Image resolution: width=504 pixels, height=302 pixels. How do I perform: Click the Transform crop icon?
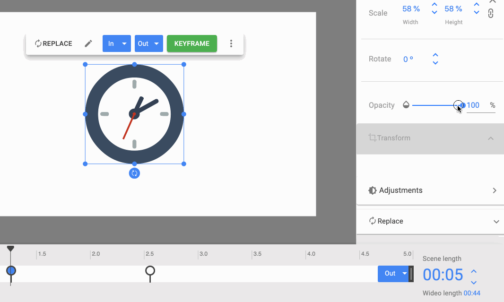(372, 138)
